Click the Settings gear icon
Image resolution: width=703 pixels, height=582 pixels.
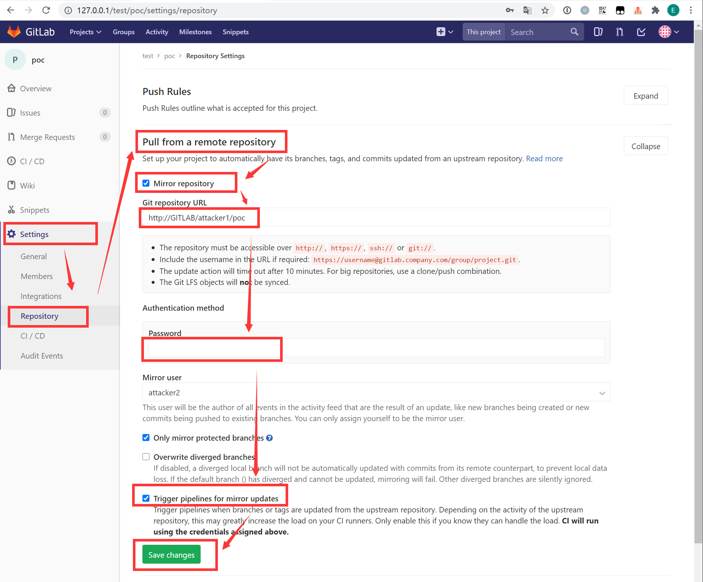click(x=11, y=234)
